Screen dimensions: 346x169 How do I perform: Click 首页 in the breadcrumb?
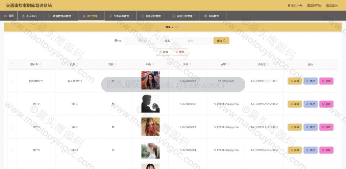coord(168,27)
